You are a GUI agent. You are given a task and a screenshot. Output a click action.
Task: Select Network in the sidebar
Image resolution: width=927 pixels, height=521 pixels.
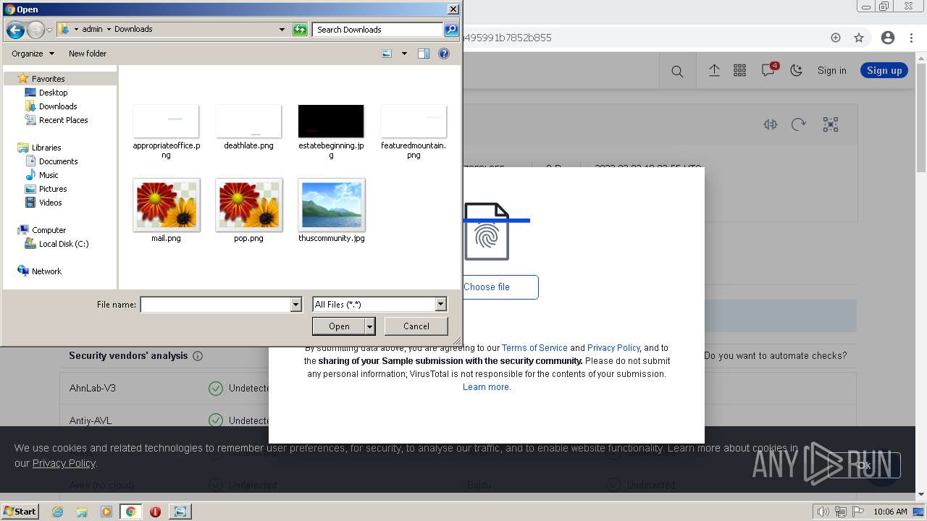(x=46, y=271)
